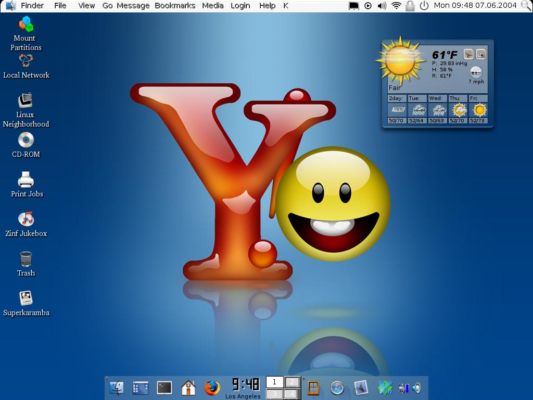This screenshot has height=400, width=533.
Task: Click the green Vim-style icon in the dock
Action: tap(385, 387)
